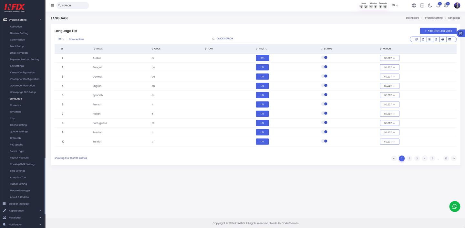Go to page 2 of language list
The height and width of the screenshot is (228, 465).
409,158
